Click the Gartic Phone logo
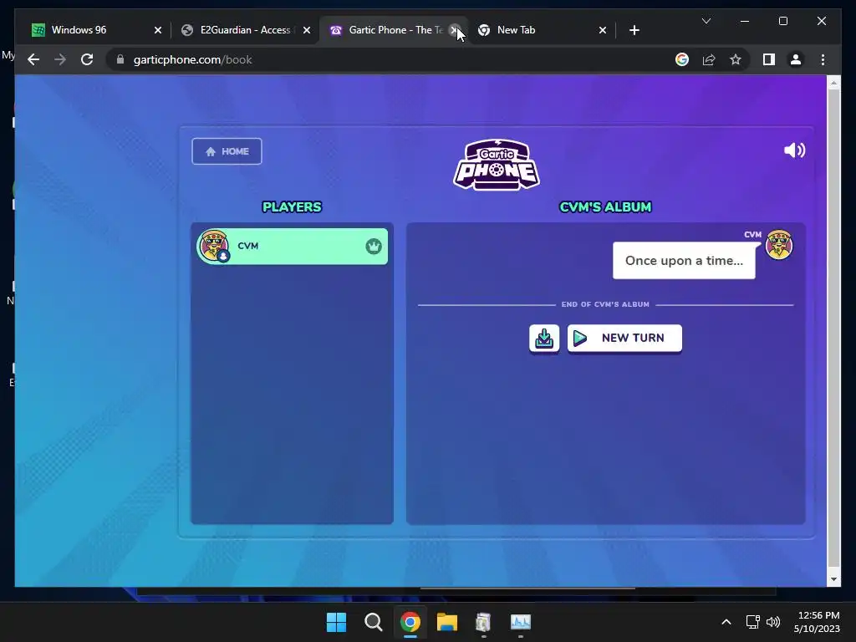The height and width of the screenshot is (642, 856). (497, 165)
